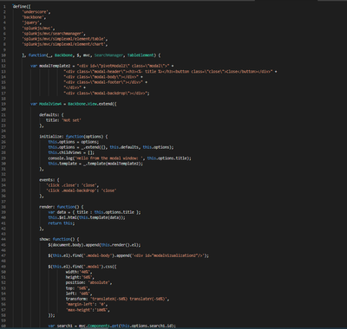Select the console.log call on line 29
Viewport: 347px width, 329px height.
pos(120,158)
